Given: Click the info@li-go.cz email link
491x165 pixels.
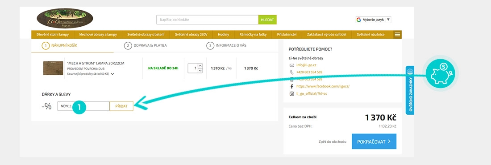Looking at the screenshot, I should [x=306, y=65].
